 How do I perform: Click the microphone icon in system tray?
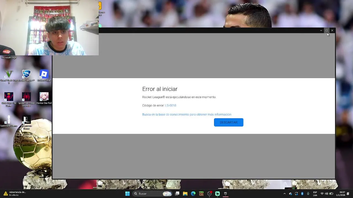(308, 194)
